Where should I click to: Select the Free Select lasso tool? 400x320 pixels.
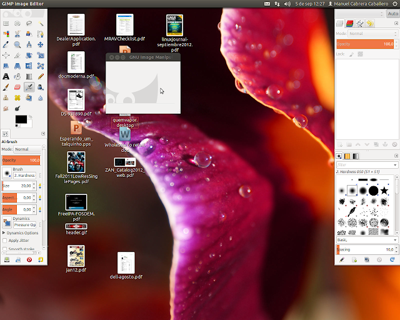point(29,24)
